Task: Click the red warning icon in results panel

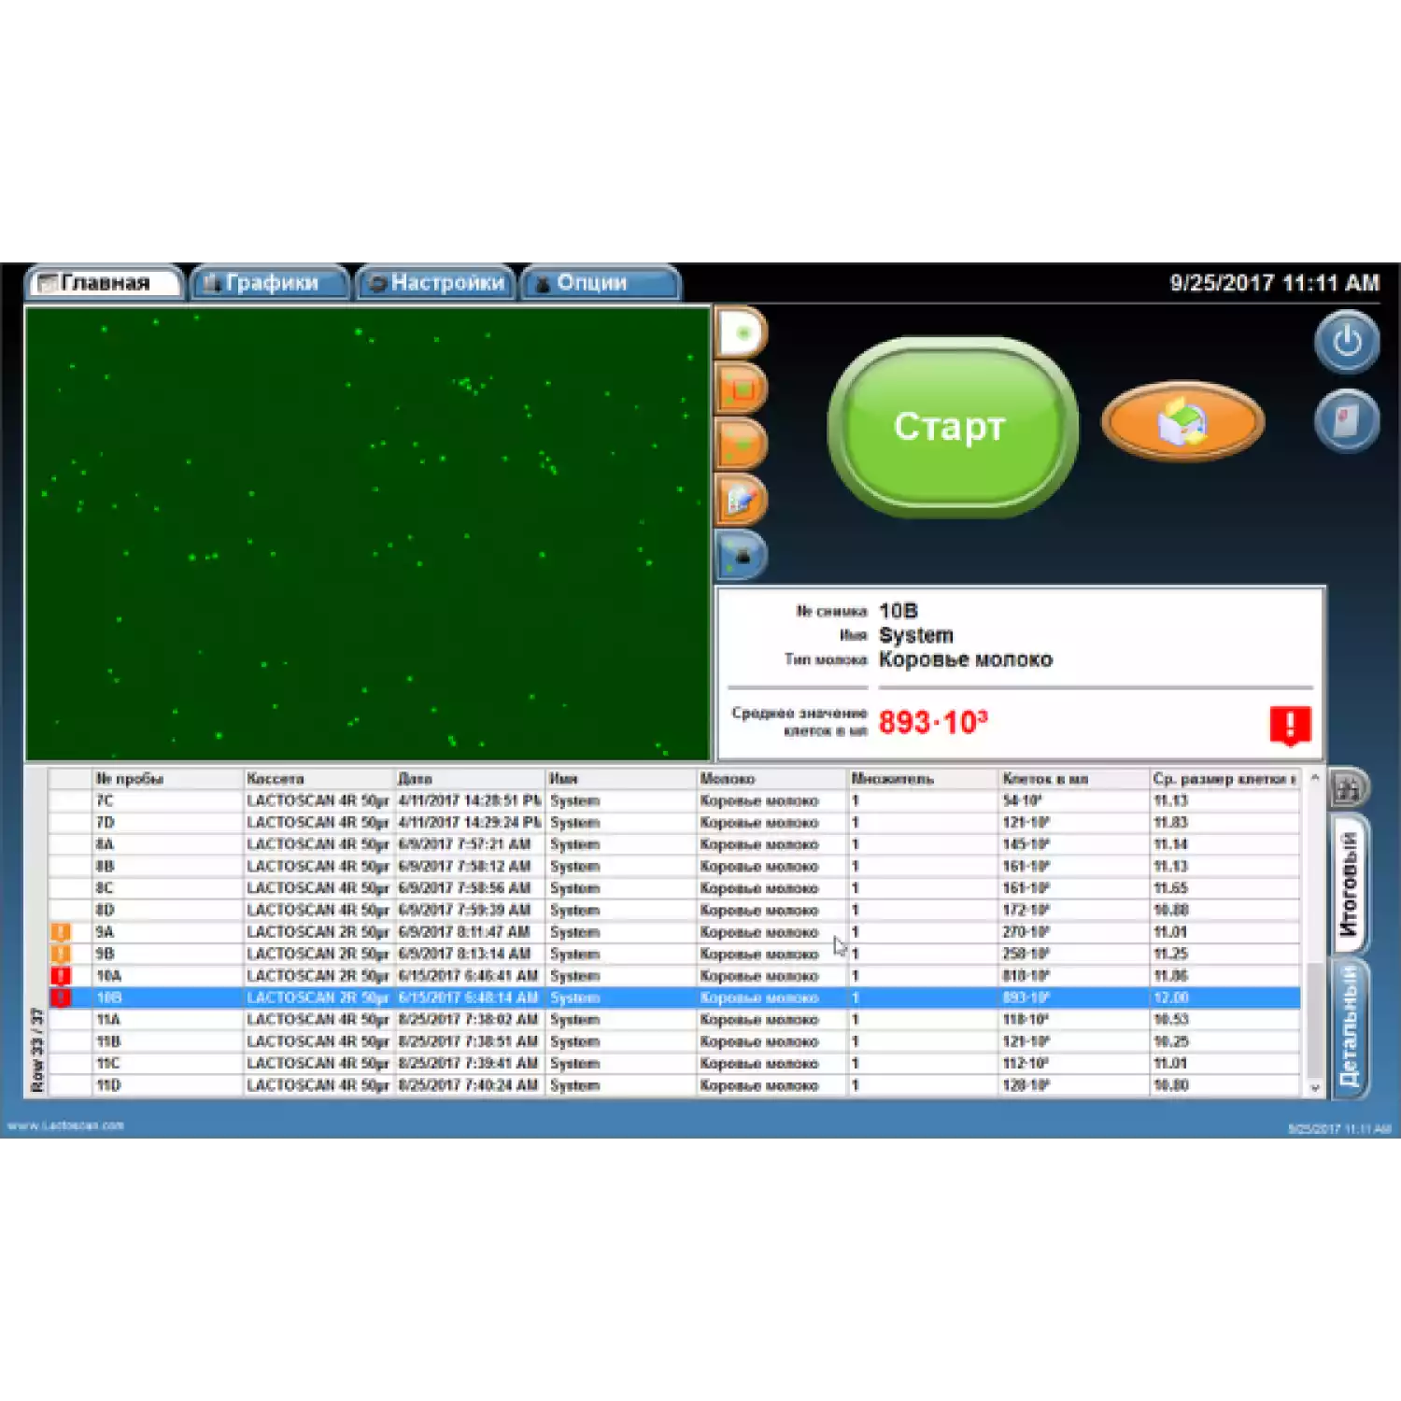Action: click(1290, 725)
